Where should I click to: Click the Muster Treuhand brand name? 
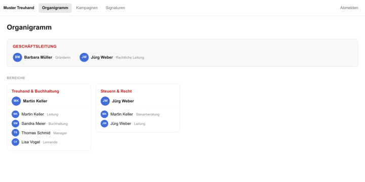[19, 8]
